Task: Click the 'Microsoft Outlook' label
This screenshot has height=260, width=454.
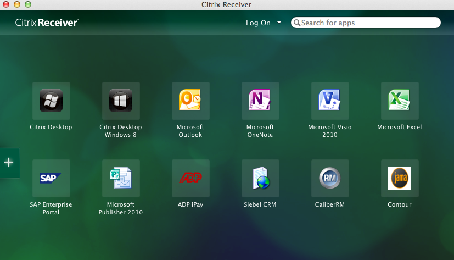Action: [190, 131]
